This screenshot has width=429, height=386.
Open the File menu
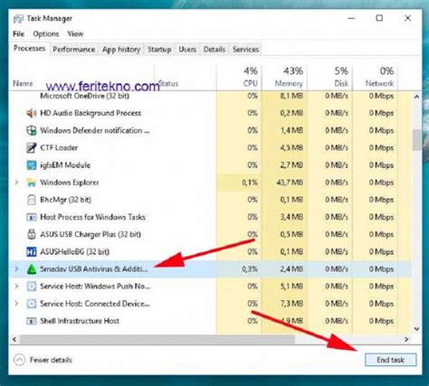tap(18, 34)
